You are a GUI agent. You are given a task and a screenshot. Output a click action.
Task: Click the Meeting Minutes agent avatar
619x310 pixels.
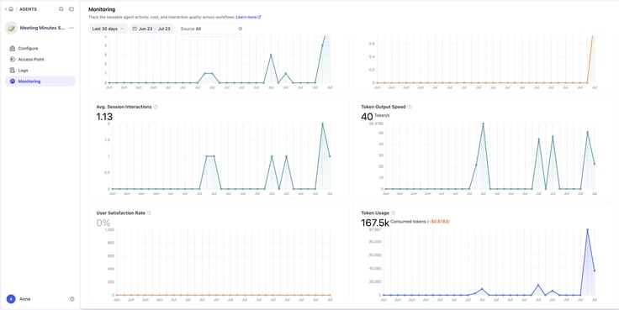[11, 28]
